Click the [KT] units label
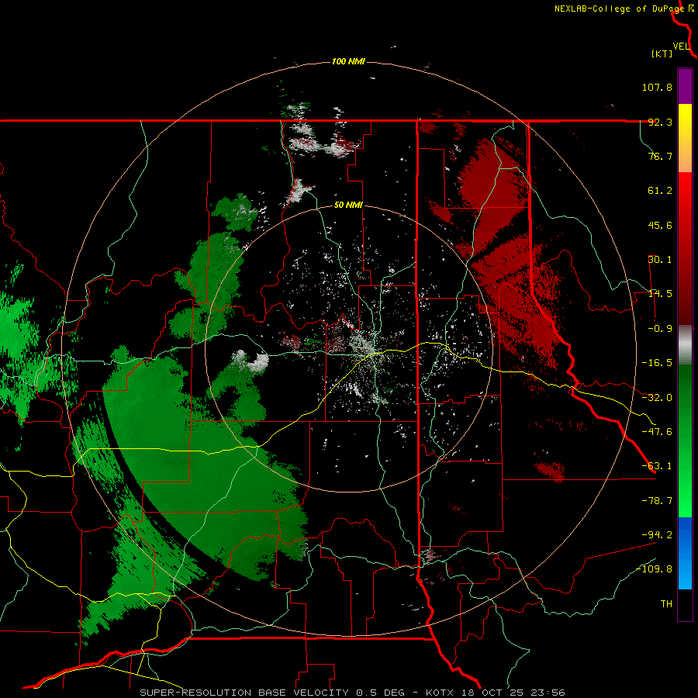Screen dimensions: 698x698 point(662,54)
